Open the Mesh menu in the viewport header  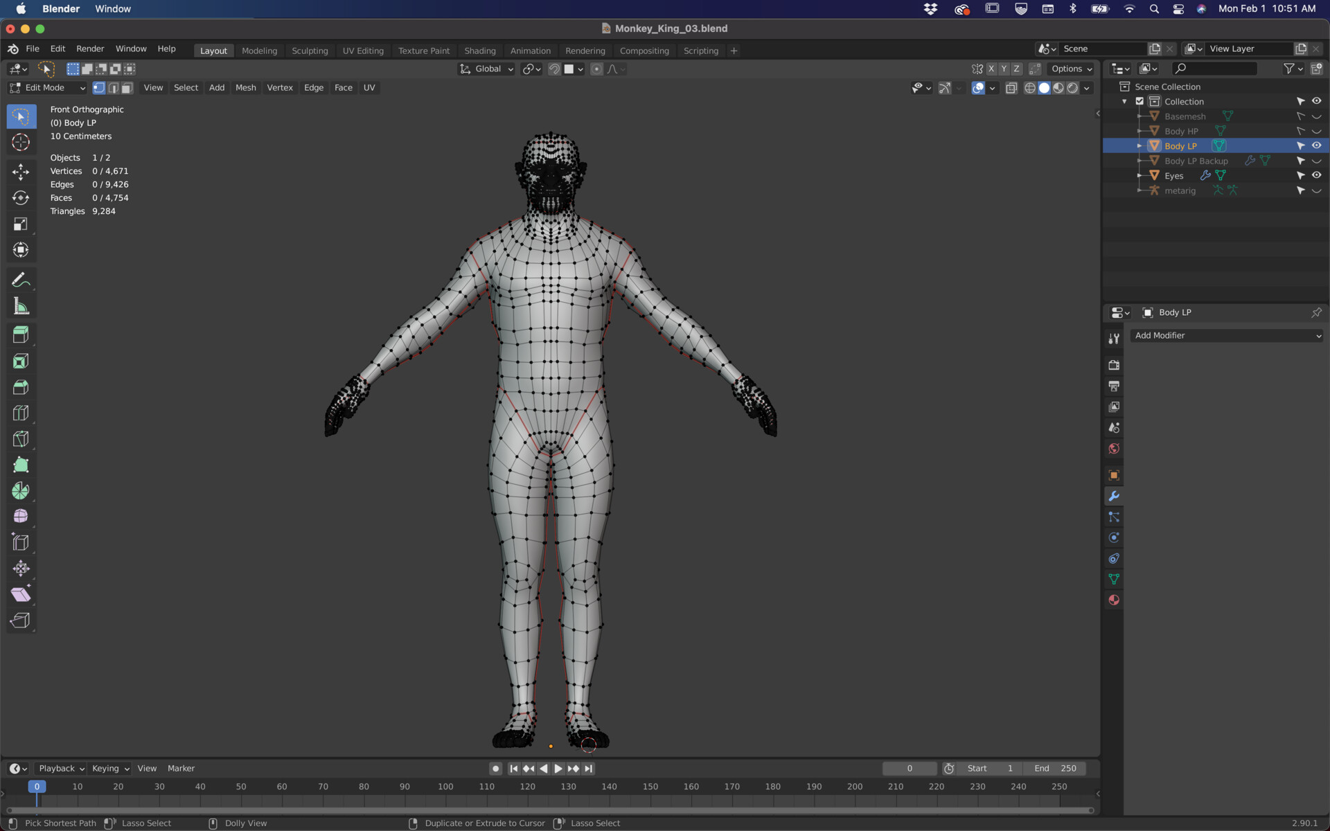[245, 87]
